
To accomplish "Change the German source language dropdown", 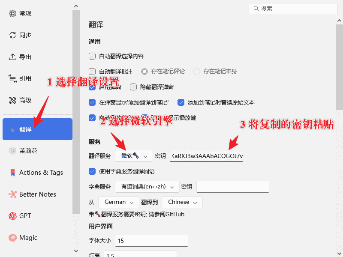I will [x=118, y=202].
